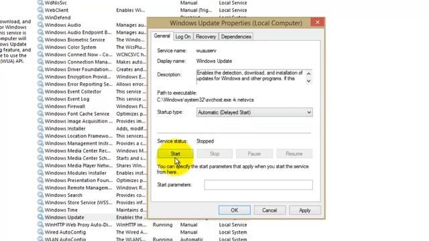This screenshot has height=241, width=429.
Task: Click the Windows Presentation Foundation icon
Action: click(40, 180)
